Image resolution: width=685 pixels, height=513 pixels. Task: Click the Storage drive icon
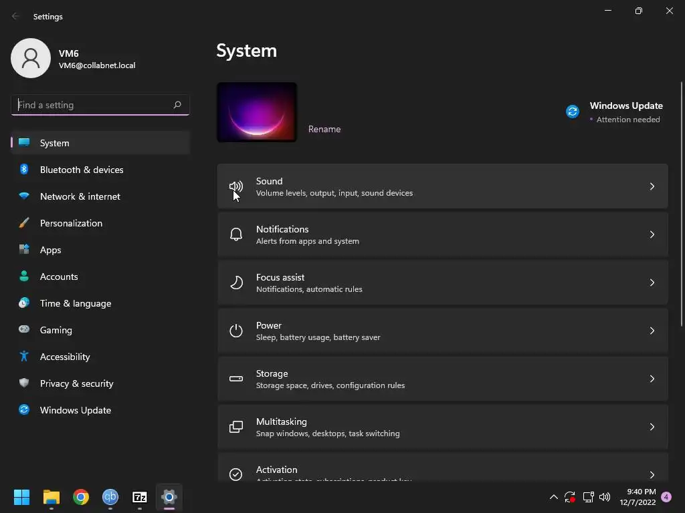(x=236, y=379)
